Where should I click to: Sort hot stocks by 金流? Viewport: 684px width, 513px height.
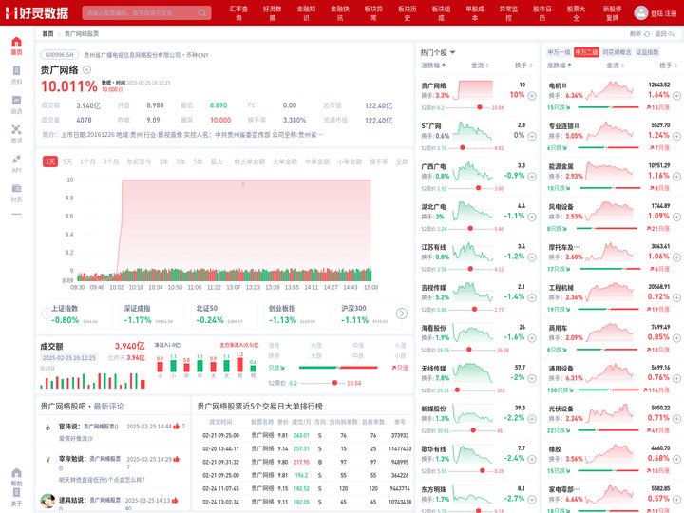(480, 66)
